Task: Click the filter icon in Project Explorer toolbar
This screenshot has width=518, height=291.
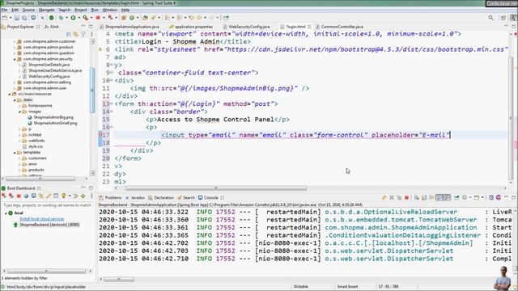Action: click(x=83, y=34)
